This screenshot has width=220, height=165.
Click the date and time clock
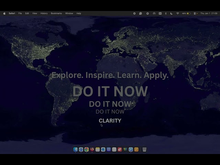(x=209, y=13)
